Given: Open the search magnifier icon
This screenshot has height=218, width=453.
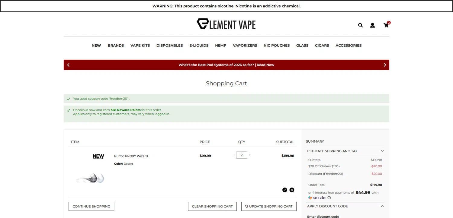Looking at the screenshot, I should (x=360, y=25).
